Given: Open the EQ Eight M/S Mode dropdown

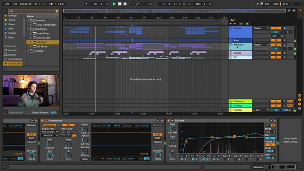Looking at the screenshot, I should 270,132.
